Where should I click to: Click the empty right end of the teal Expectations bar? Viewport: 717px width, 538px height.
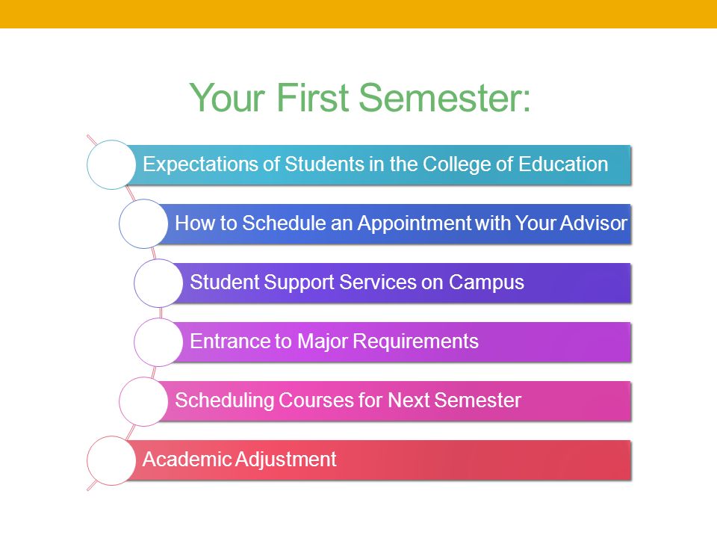point(621,164)
